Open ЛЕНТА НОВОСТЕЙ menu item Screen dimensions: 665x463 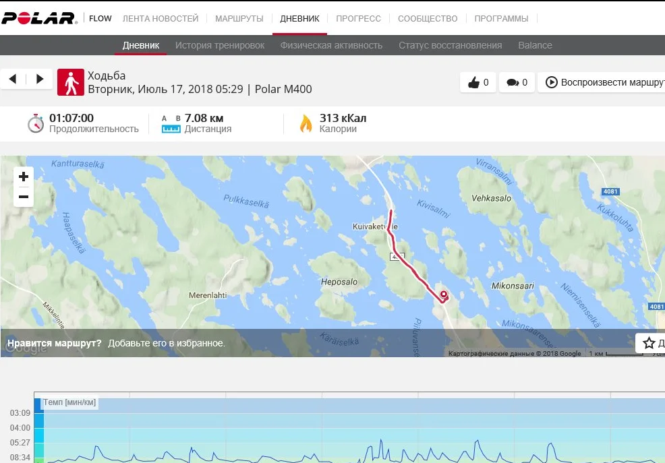pyautogui.click(x=161, y=19)
